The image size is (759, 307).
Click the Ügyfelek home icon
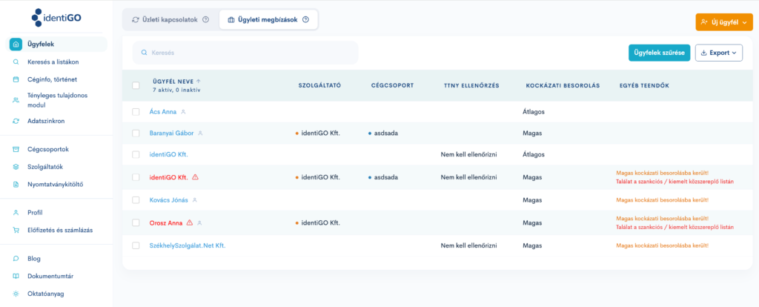pos(16,44)
